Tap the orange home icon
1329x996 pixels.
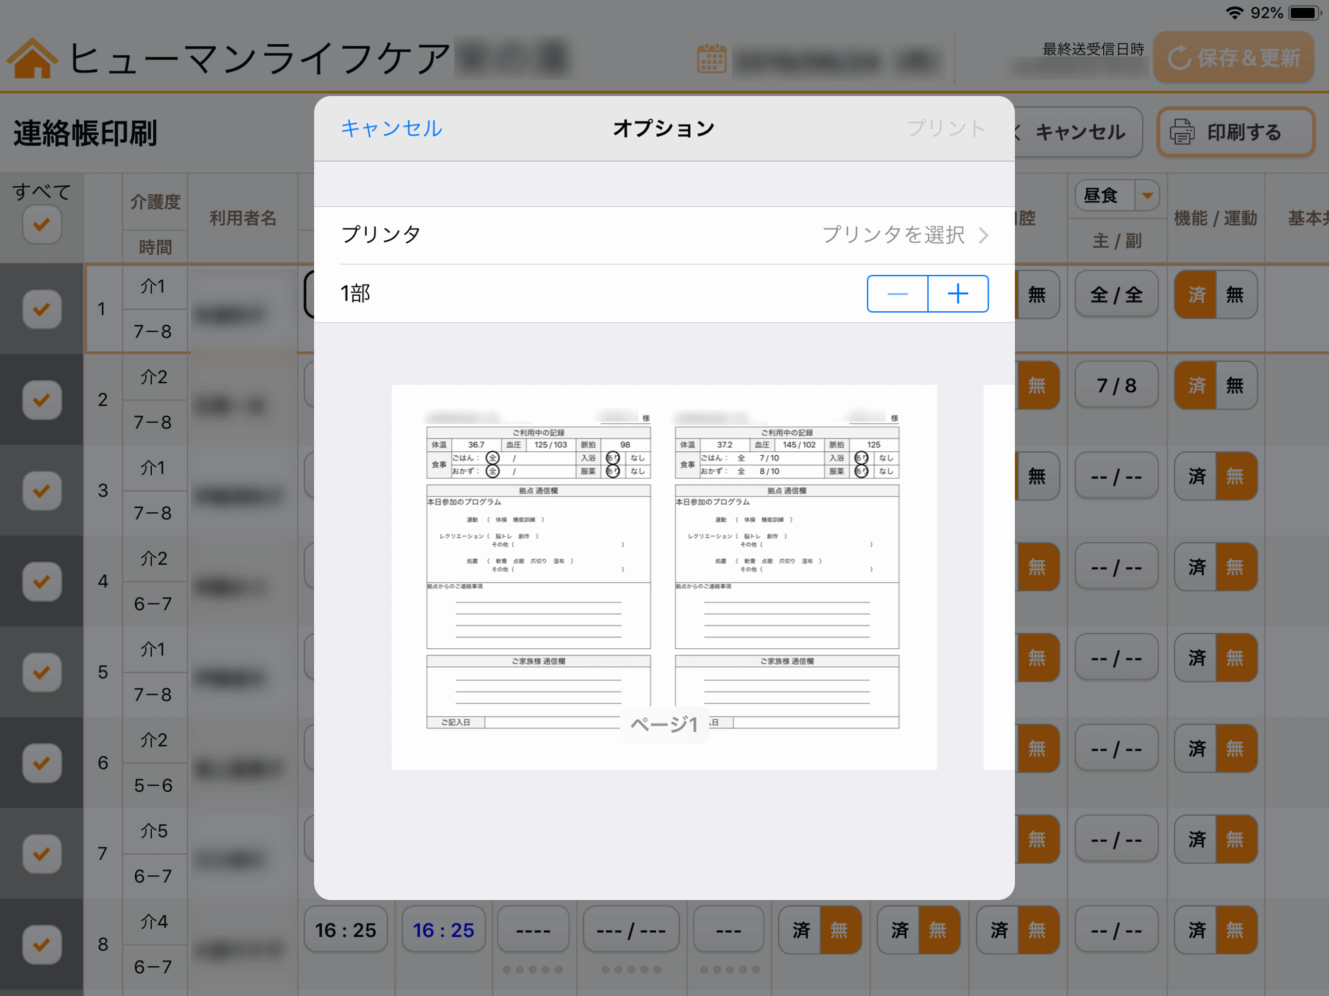click(x=33, y=58)
